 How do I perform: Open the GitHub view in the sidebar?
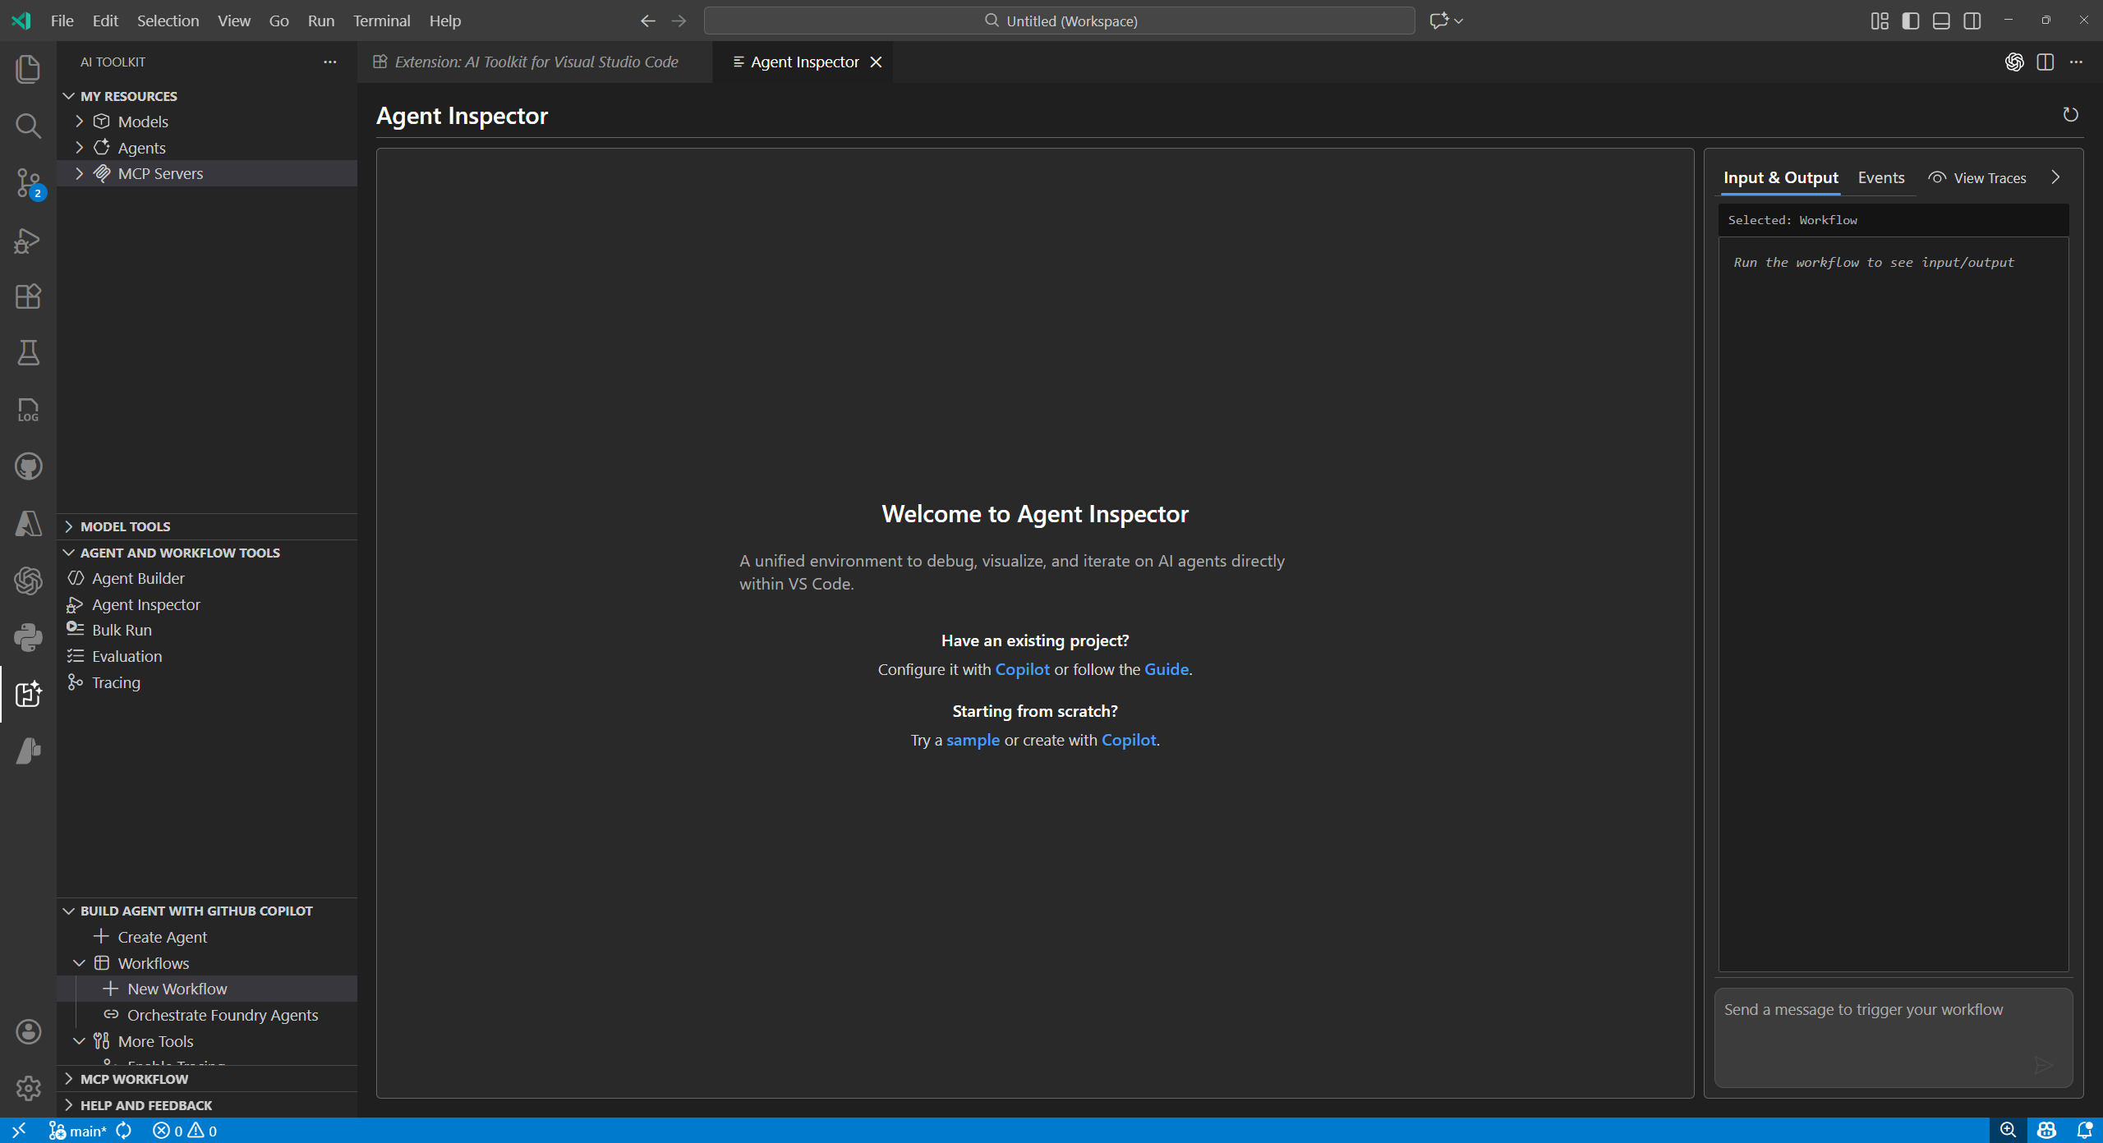click(x=28, y=466)
